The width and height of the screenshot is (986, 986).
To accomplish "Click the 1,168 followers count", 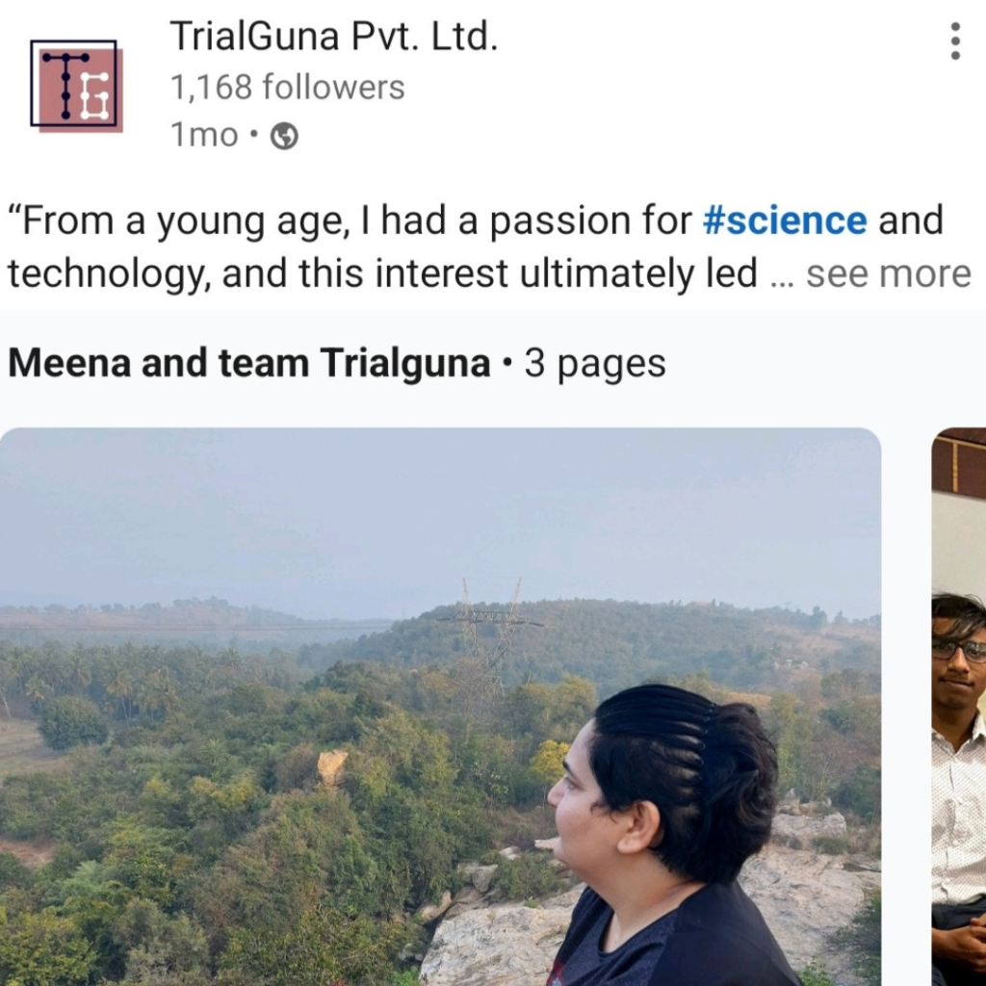I will (287, 87).
